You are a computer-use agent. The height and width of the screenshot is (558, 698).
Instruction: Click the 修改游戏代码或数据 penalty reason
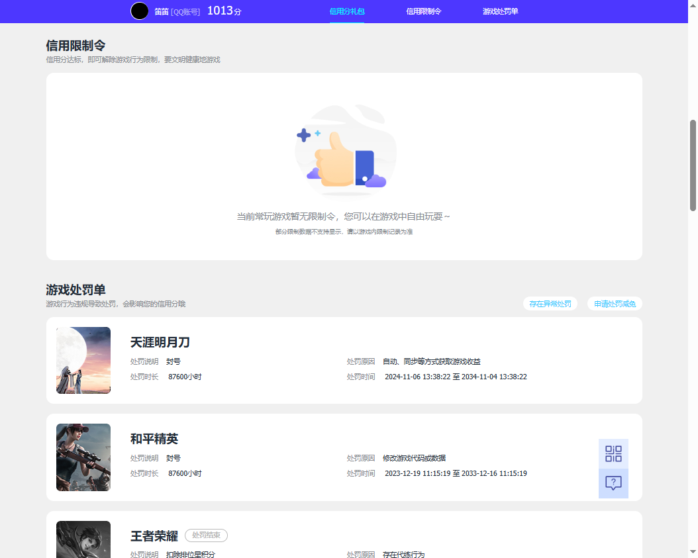coord(414,458)
